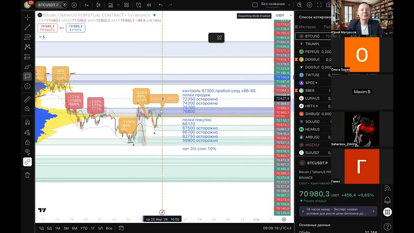The height and width of the screenshot is (233, 414).
Task: Select BTCUSD row in the watchlist
Action: coord(313,36)
